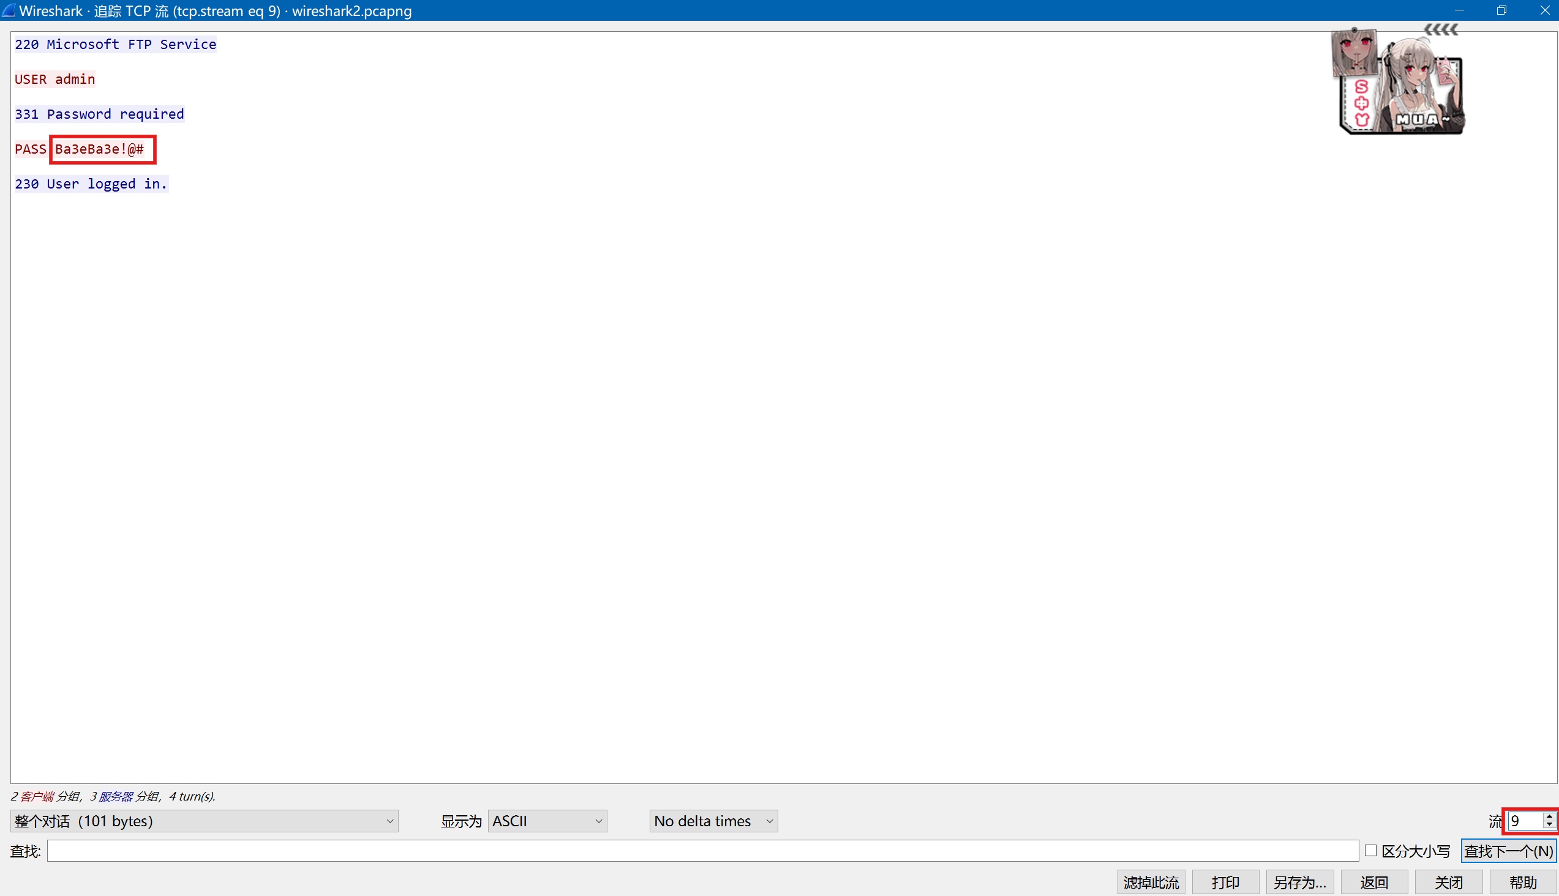Expand the ASCII display format dropdown
The height and width of the screenshot is (896, 1559).
(547, 821)
